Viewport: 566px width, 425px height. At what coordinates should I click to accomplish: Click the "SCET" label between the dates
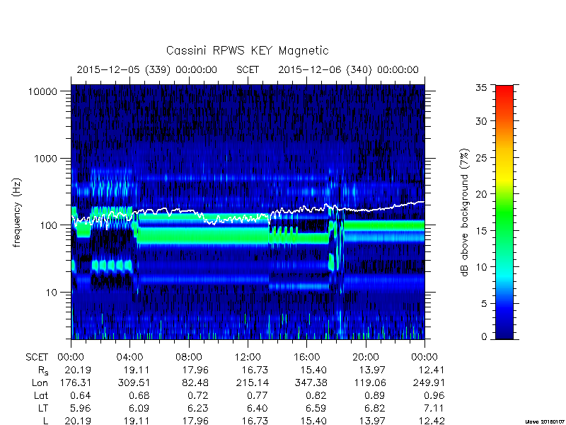tap(248, 69)
